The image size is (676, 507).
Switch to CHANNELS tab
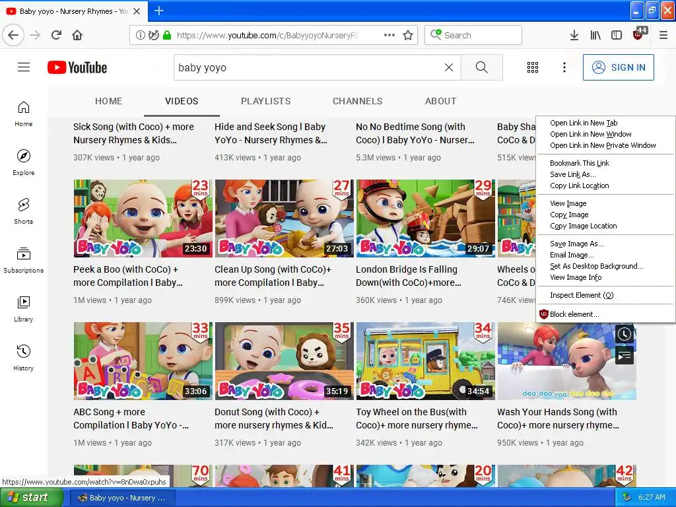357,101
